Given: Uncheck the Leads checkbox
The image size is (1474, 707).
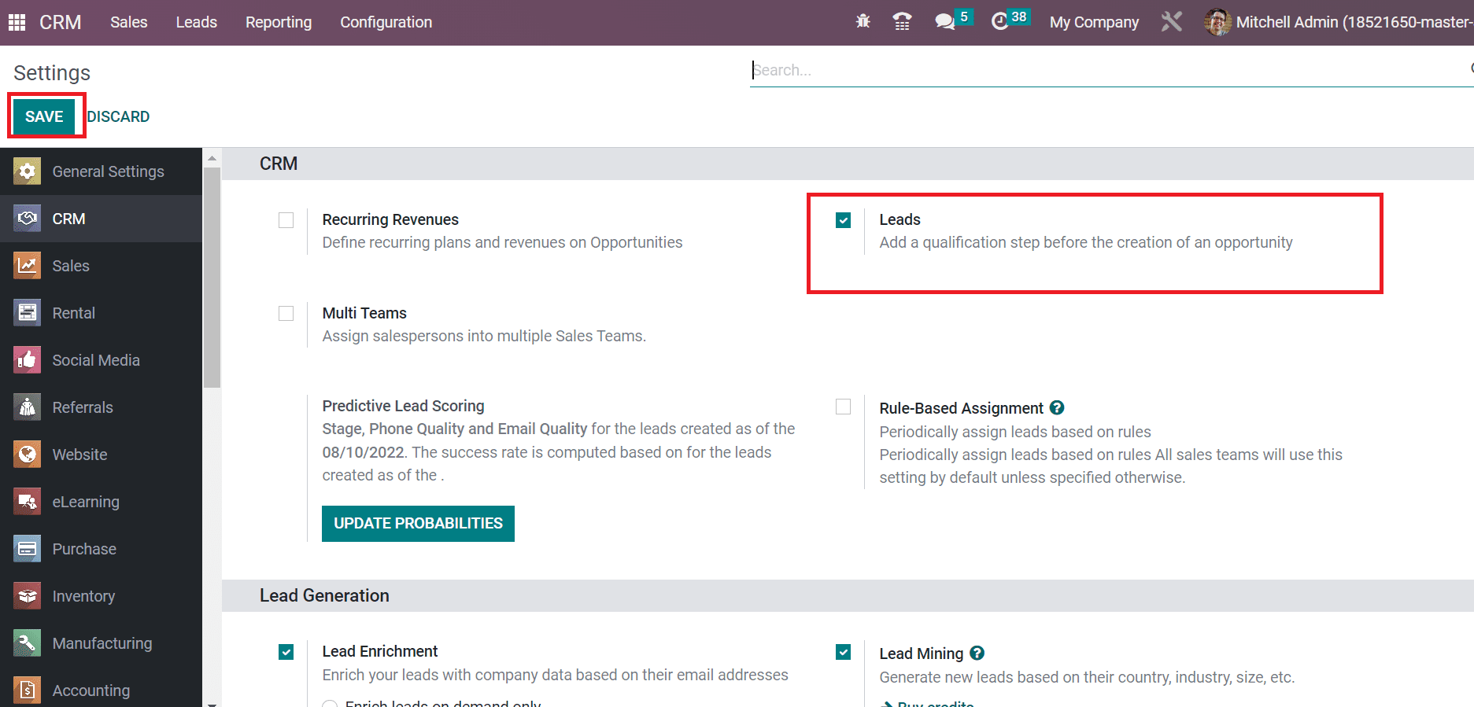Looking at the screenshot, I should [843, 220].
